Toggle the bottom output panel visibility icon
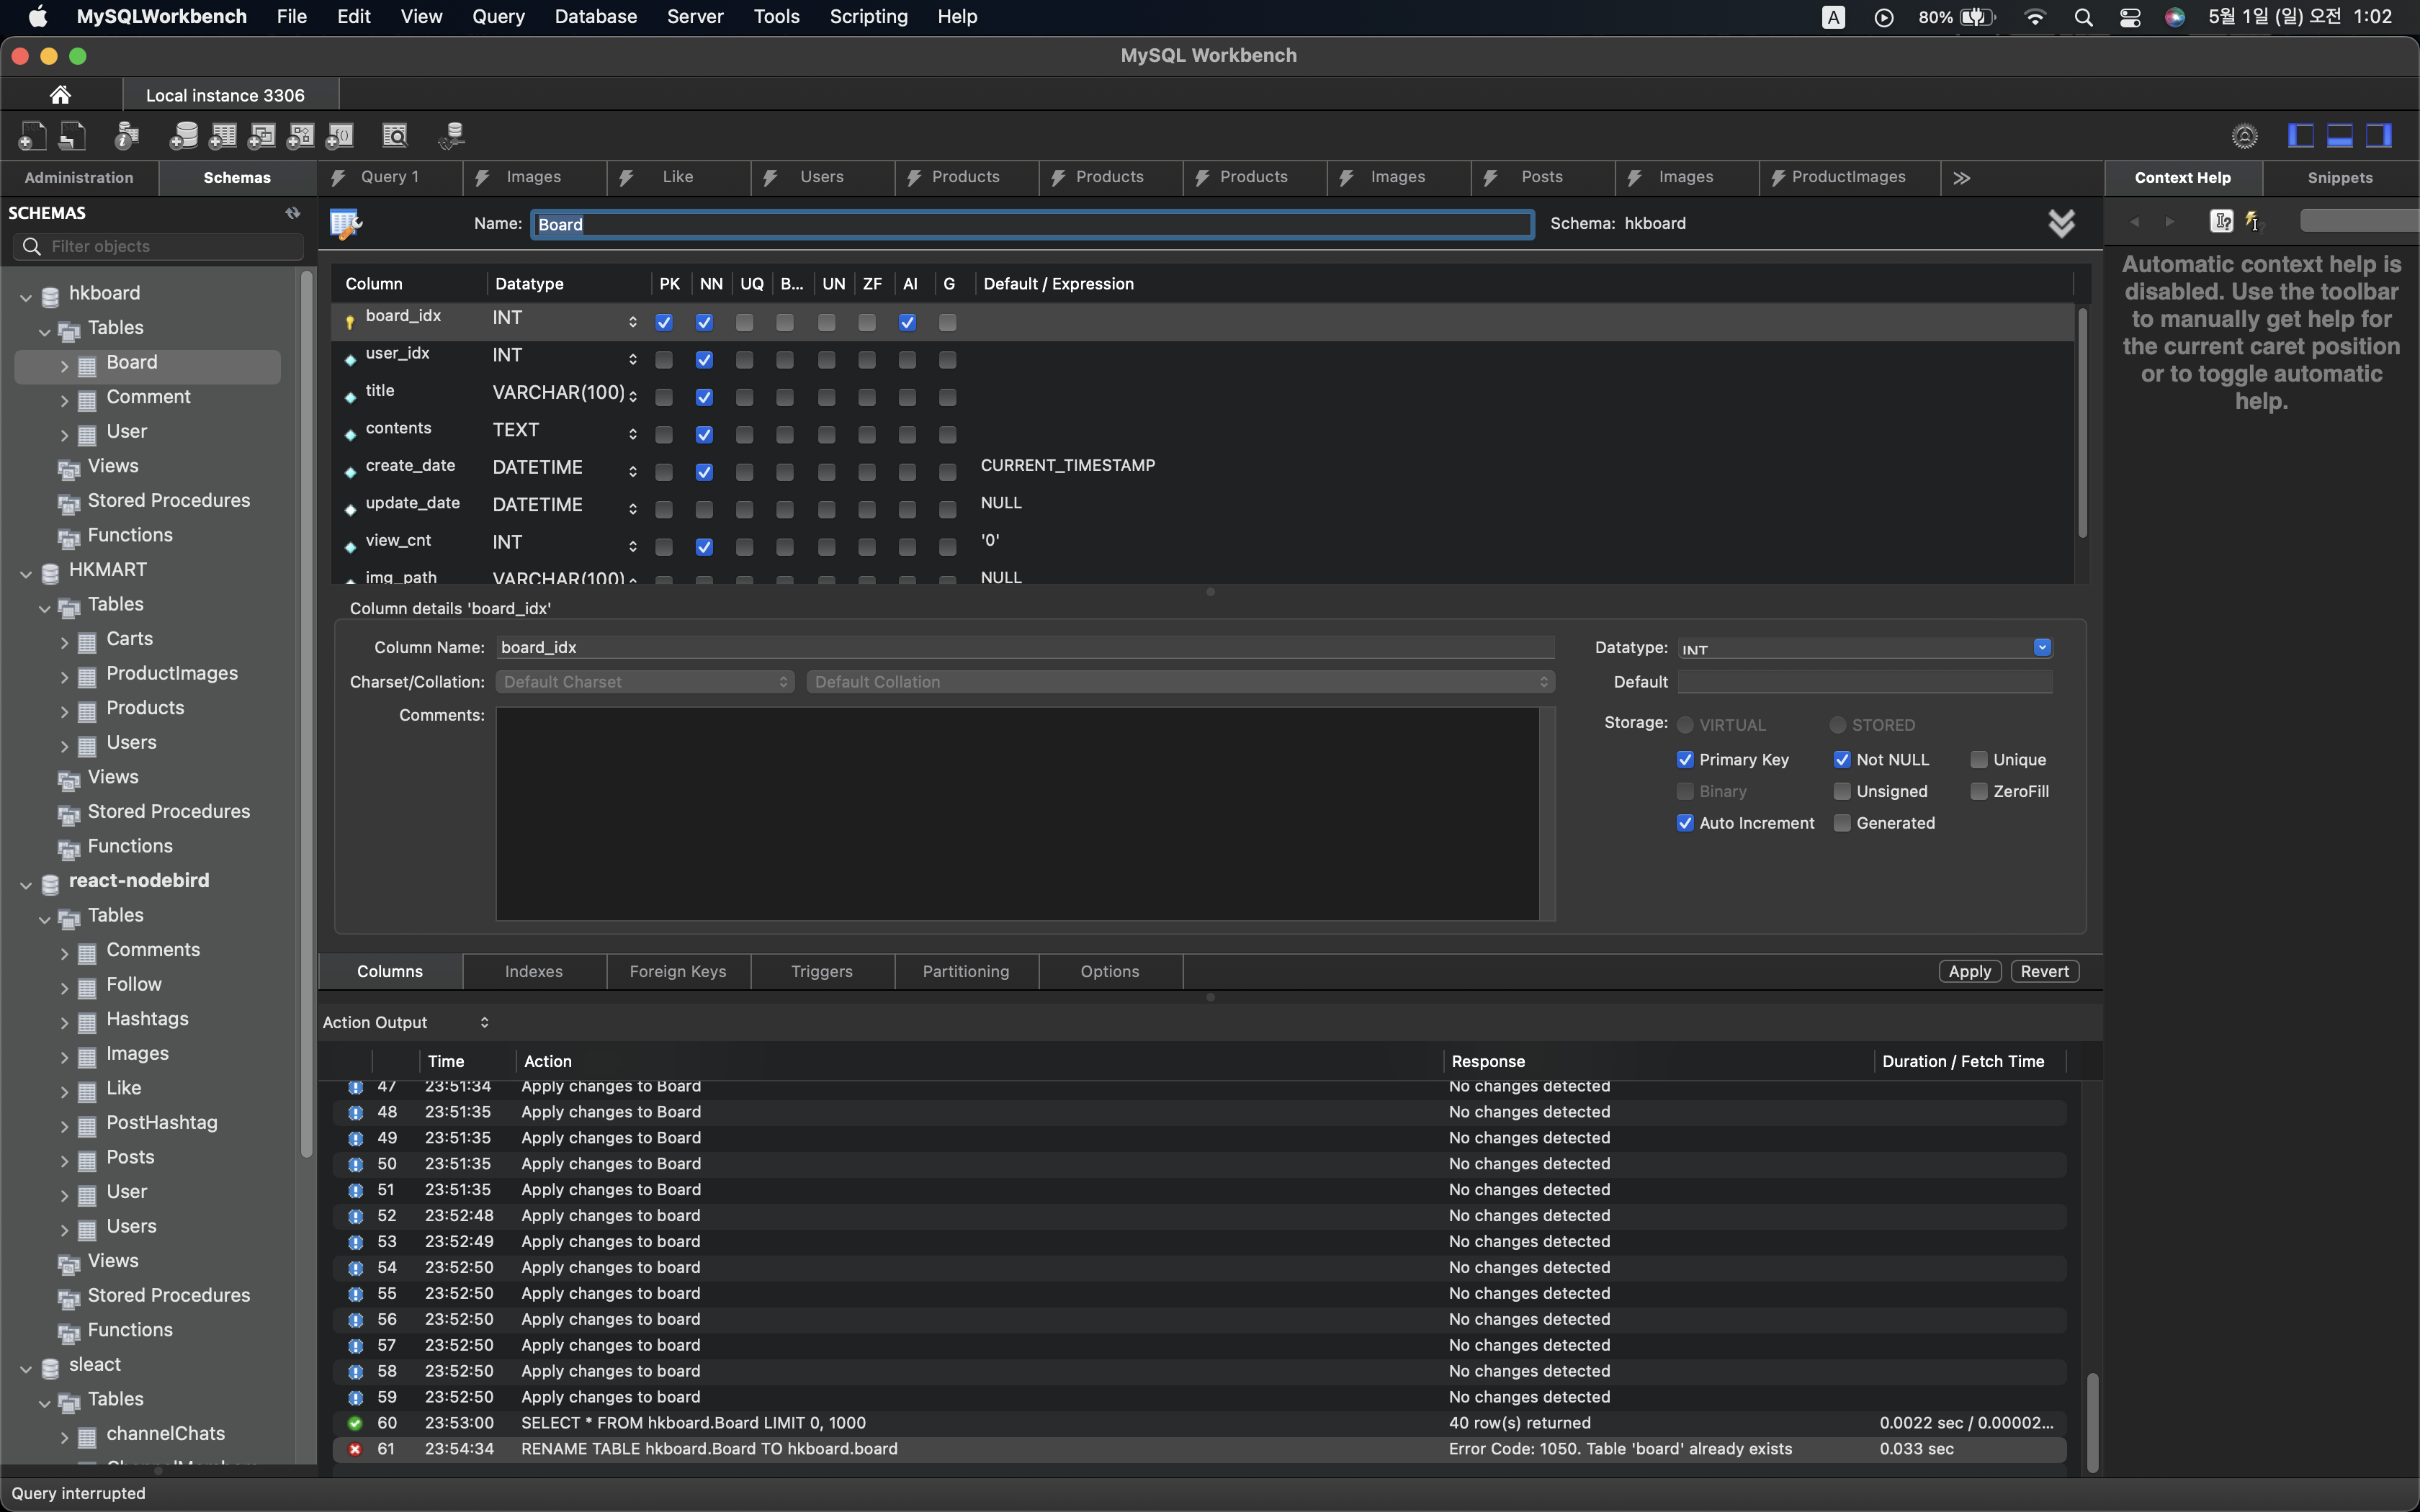The image size is (2420, 1512). (x=2340, y=135)
